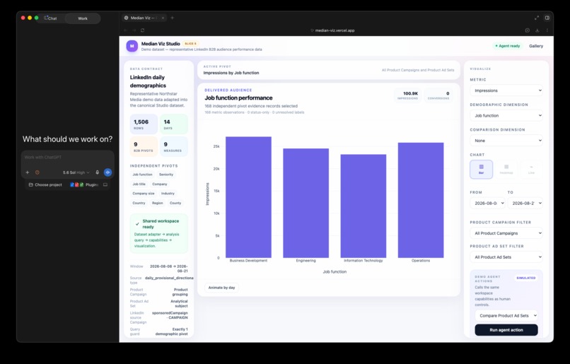Click the blue send button

[107, 172]
